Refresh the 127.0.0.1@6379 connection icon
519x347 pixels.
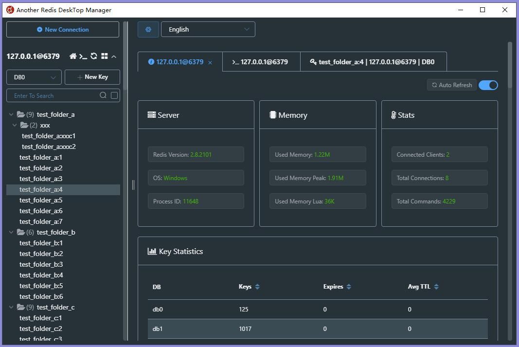[x=93, y=56]
